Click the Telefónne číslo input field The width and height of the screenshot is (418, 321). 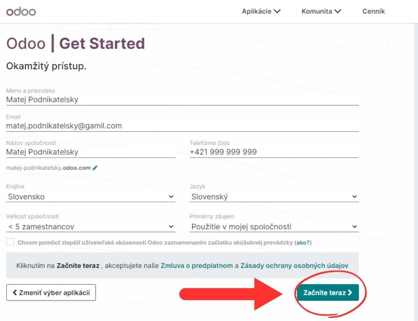[x=274, y=152]
